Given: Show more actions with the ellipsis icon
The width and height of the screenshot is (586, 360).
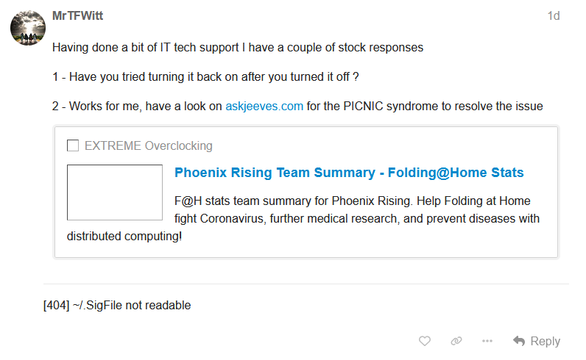Looking at the screenshot, I should click(487, 341).
